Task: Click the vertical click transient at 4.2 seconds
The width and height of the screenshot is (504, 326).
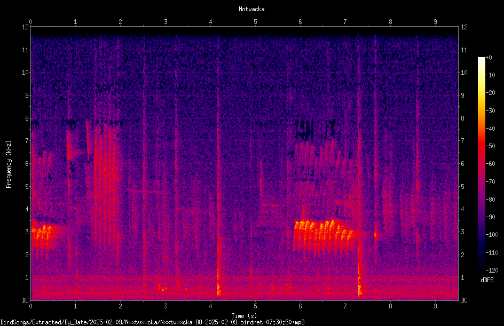Action: click(218, 167)
